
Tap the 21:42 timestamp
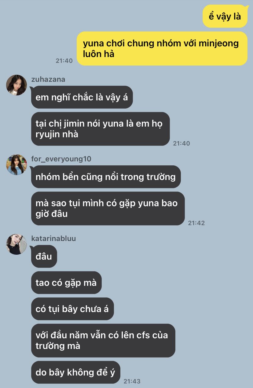(196, 223)
